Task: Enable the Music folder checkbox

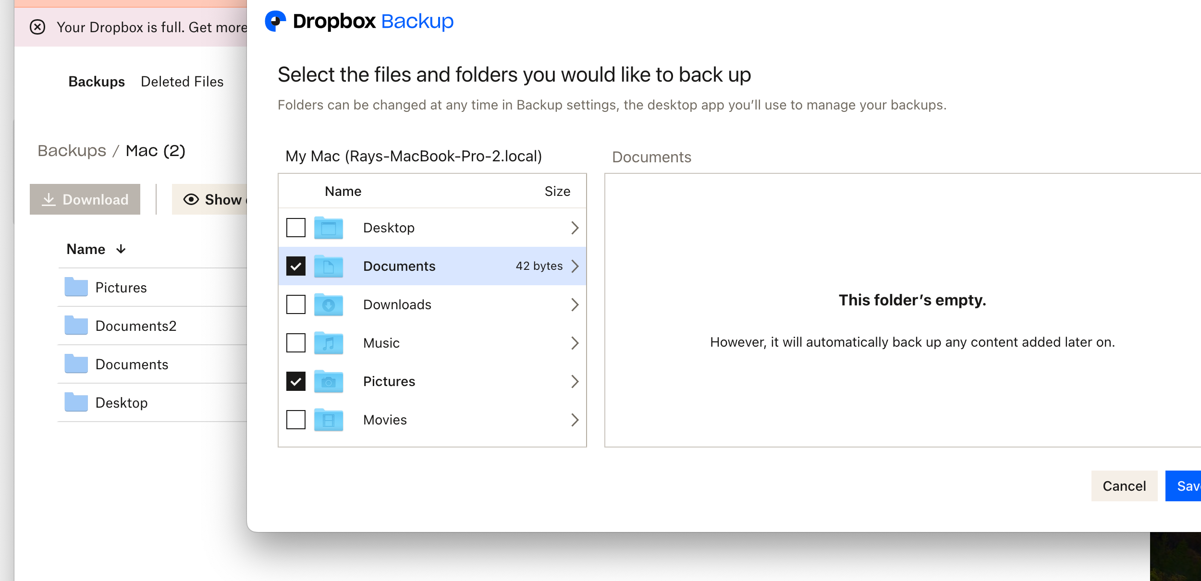Action: (x=296, y=343)
